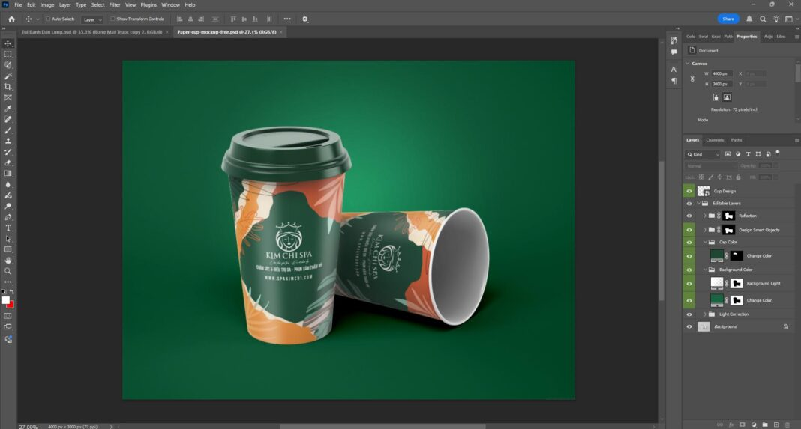801x429 pixels.
Task: Collapse the Background Color group
Action: click(705, 270)
